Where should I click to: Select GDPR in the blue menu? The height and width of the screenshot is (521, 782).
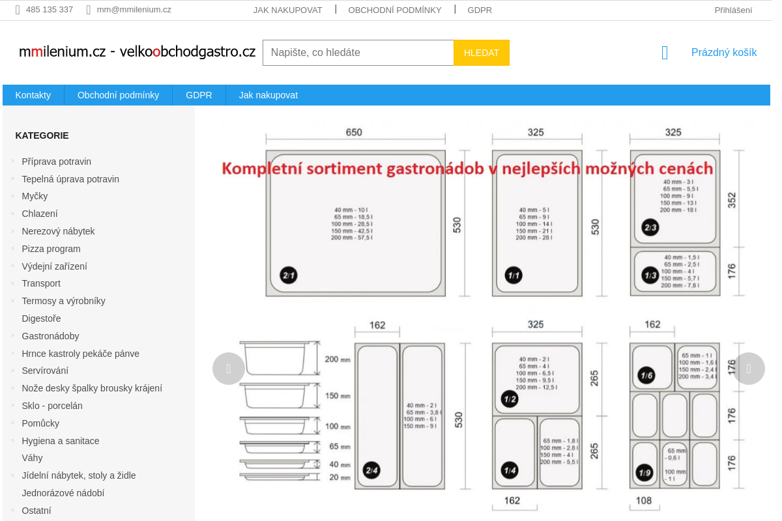click(199, 95)
